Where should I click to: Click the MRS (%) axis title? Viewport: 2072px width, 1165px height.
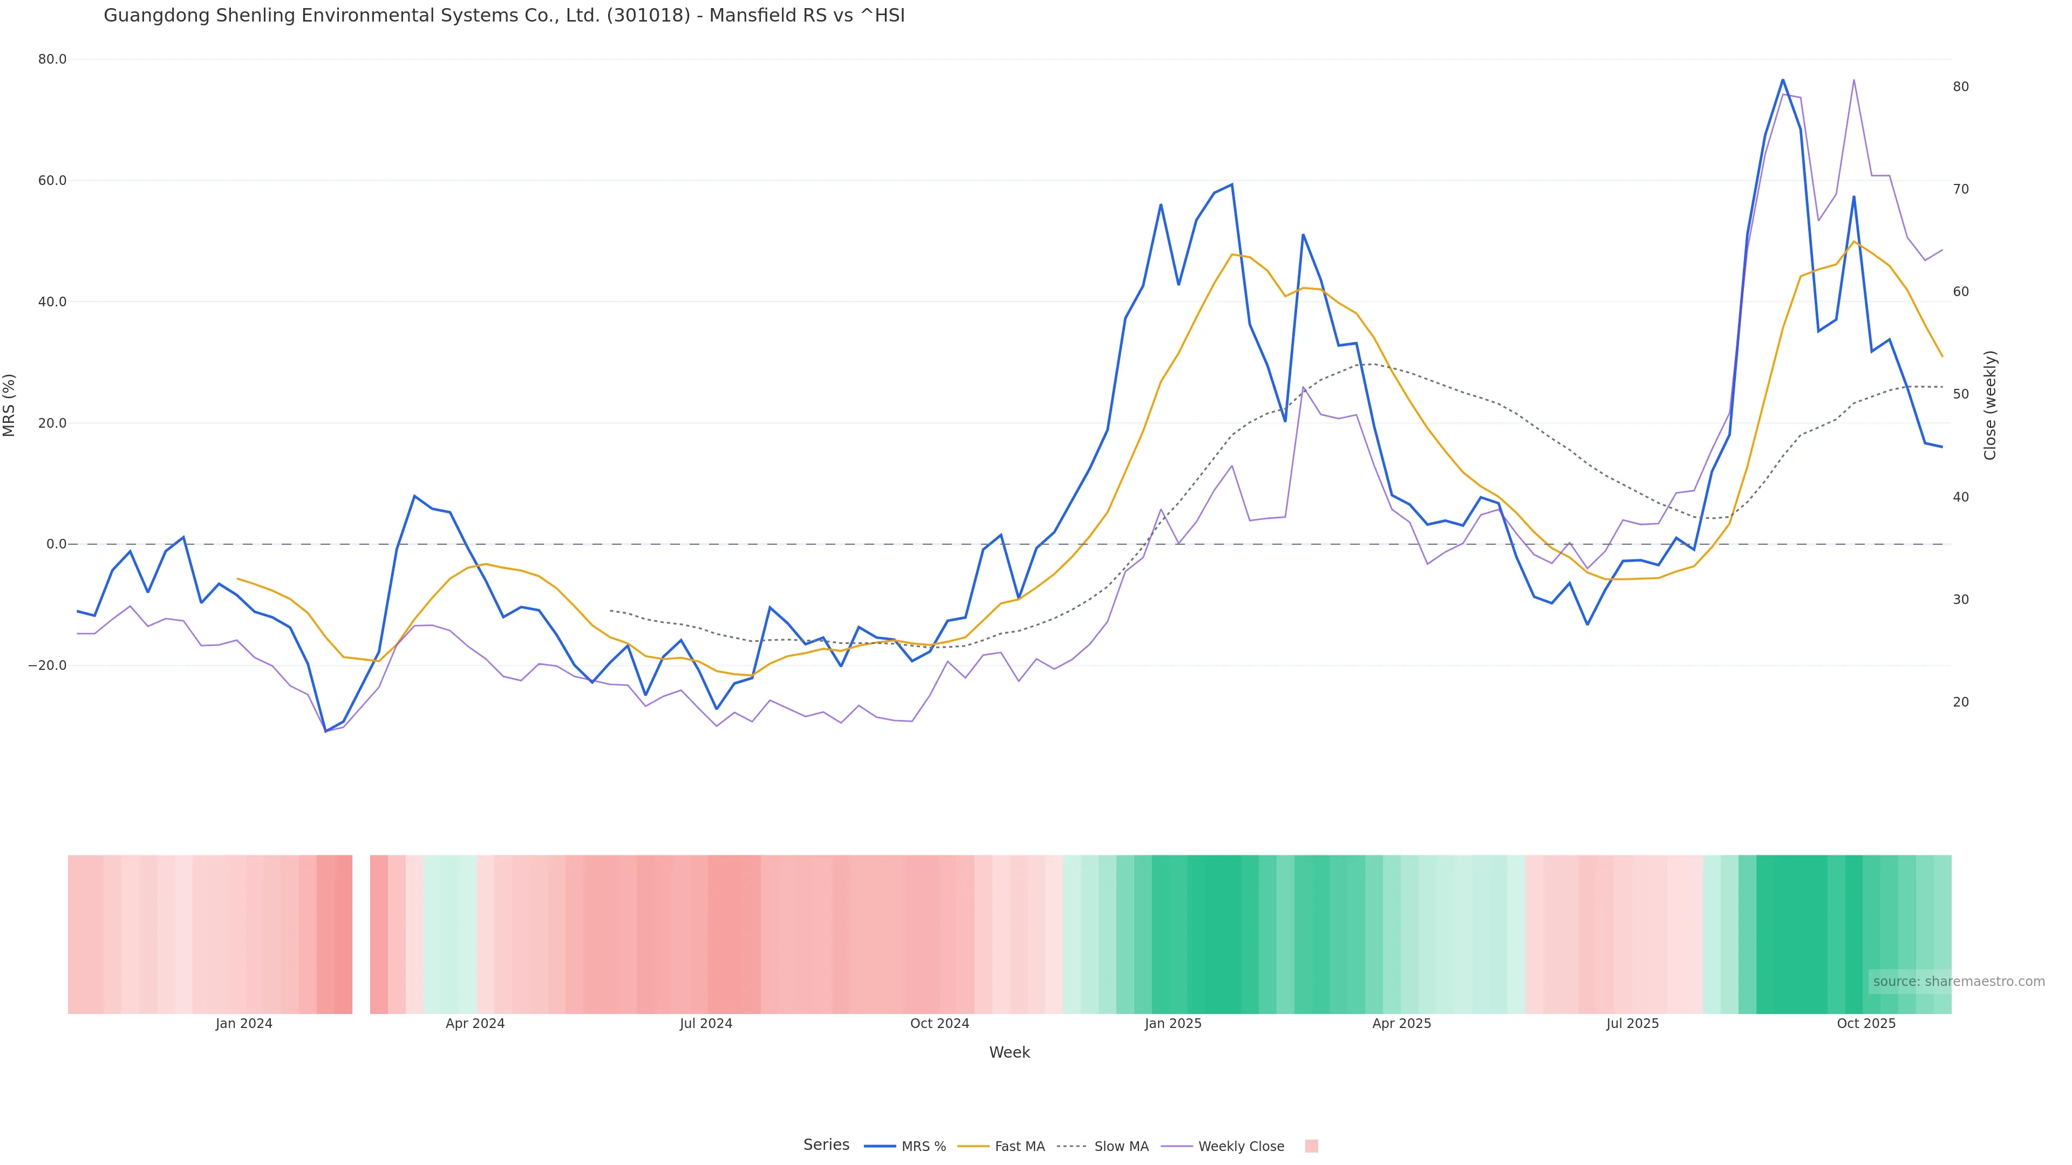click(x=10, y=405)
